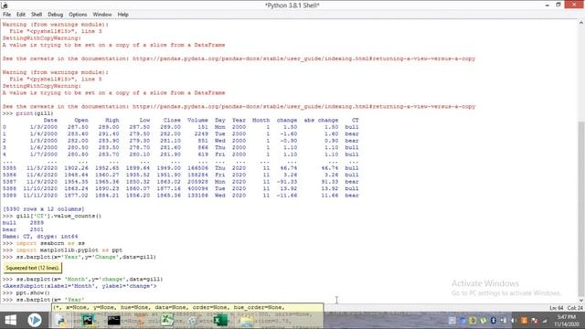The image size is (585, 329).
Task: Click the IDLE window icon in title bar
Action: coord(5,5)
